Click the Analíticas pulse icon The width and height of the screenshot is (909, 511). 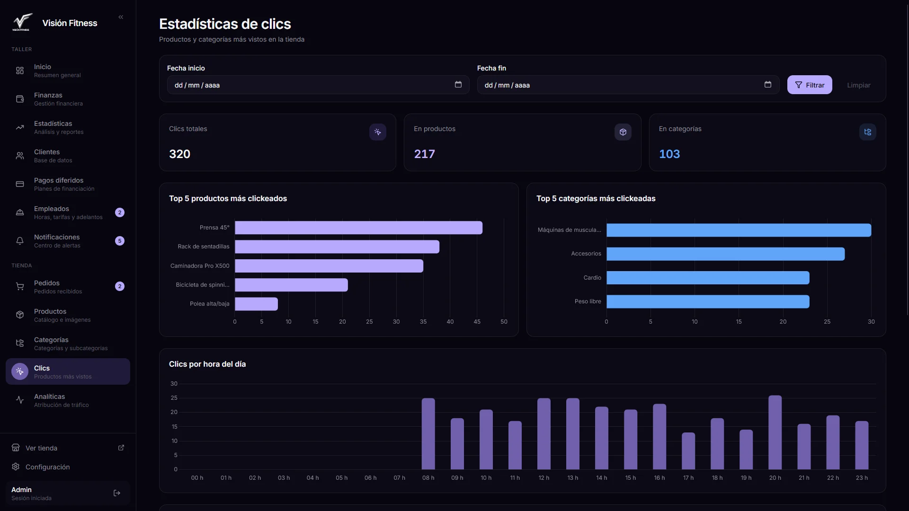[x=20, y=400]
